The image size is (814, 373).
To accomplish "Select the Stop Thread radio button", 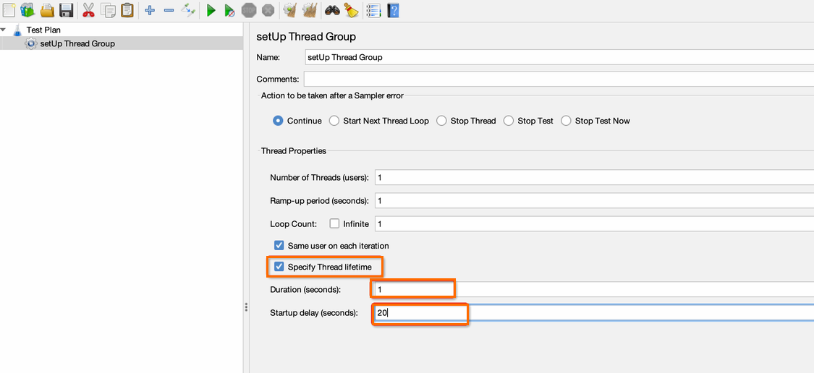I will click(x=441, y=121).
